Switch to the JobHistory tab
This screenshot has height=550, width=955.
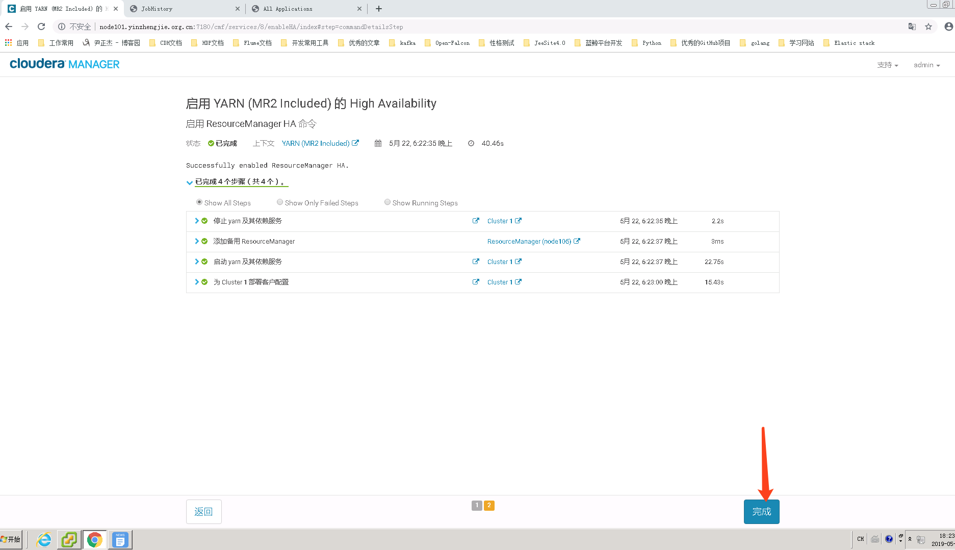point(184,9)
